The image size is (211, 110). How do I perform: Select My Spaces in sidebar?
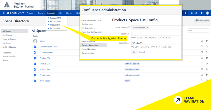click(7, 43)
